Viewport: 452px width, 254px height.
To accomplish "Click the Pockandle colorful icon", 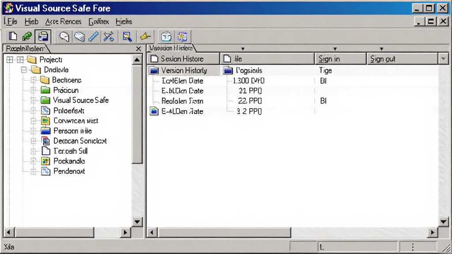I will tap(45, 161).
